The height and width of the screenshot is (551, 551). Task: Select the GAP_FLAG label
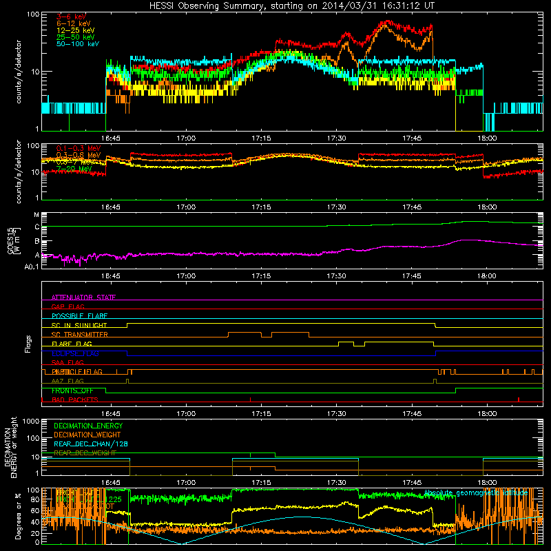(67, 306)
